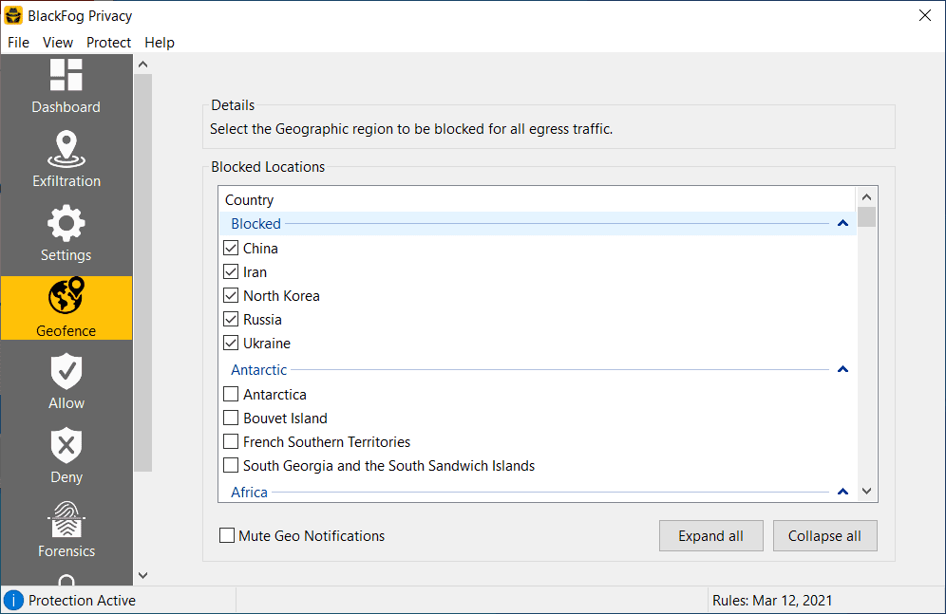The height and width of the screenshot is (614, 946).
Task: Click the Settings gear icon
Action: 66,224
